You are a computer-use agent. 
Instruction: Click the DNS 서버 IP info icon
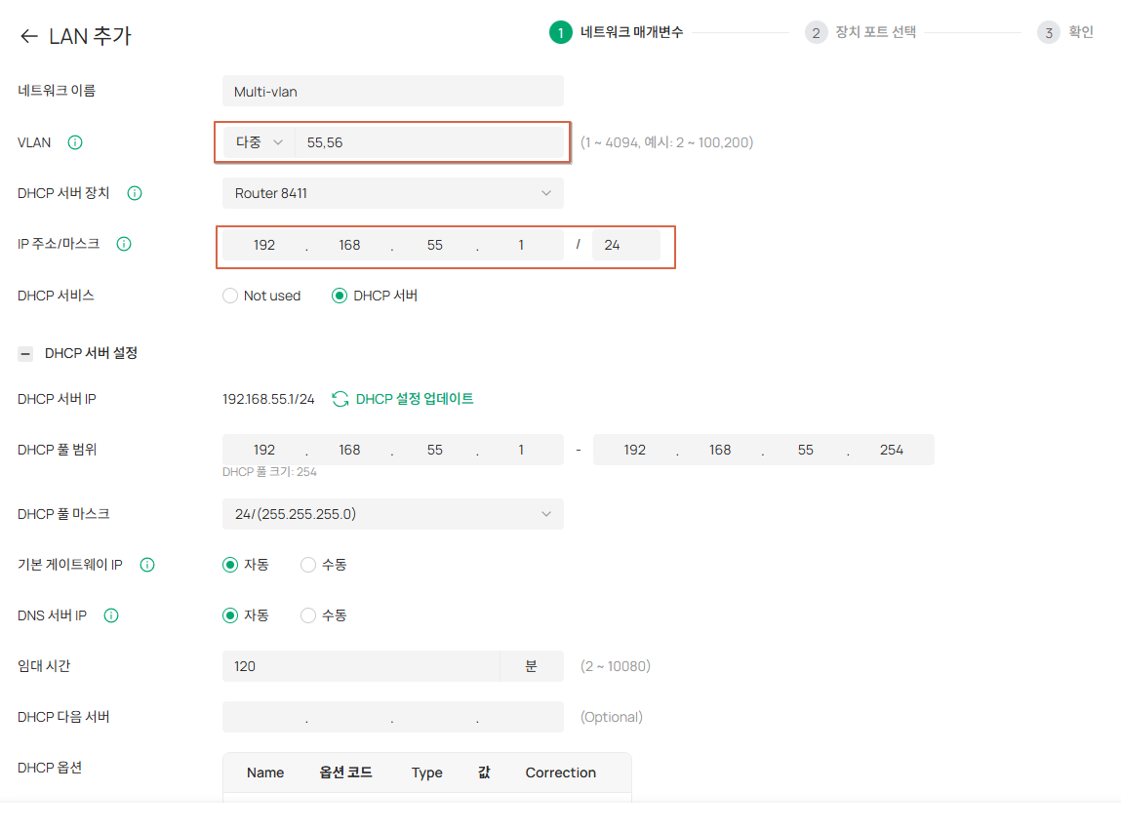click(111, 615)
